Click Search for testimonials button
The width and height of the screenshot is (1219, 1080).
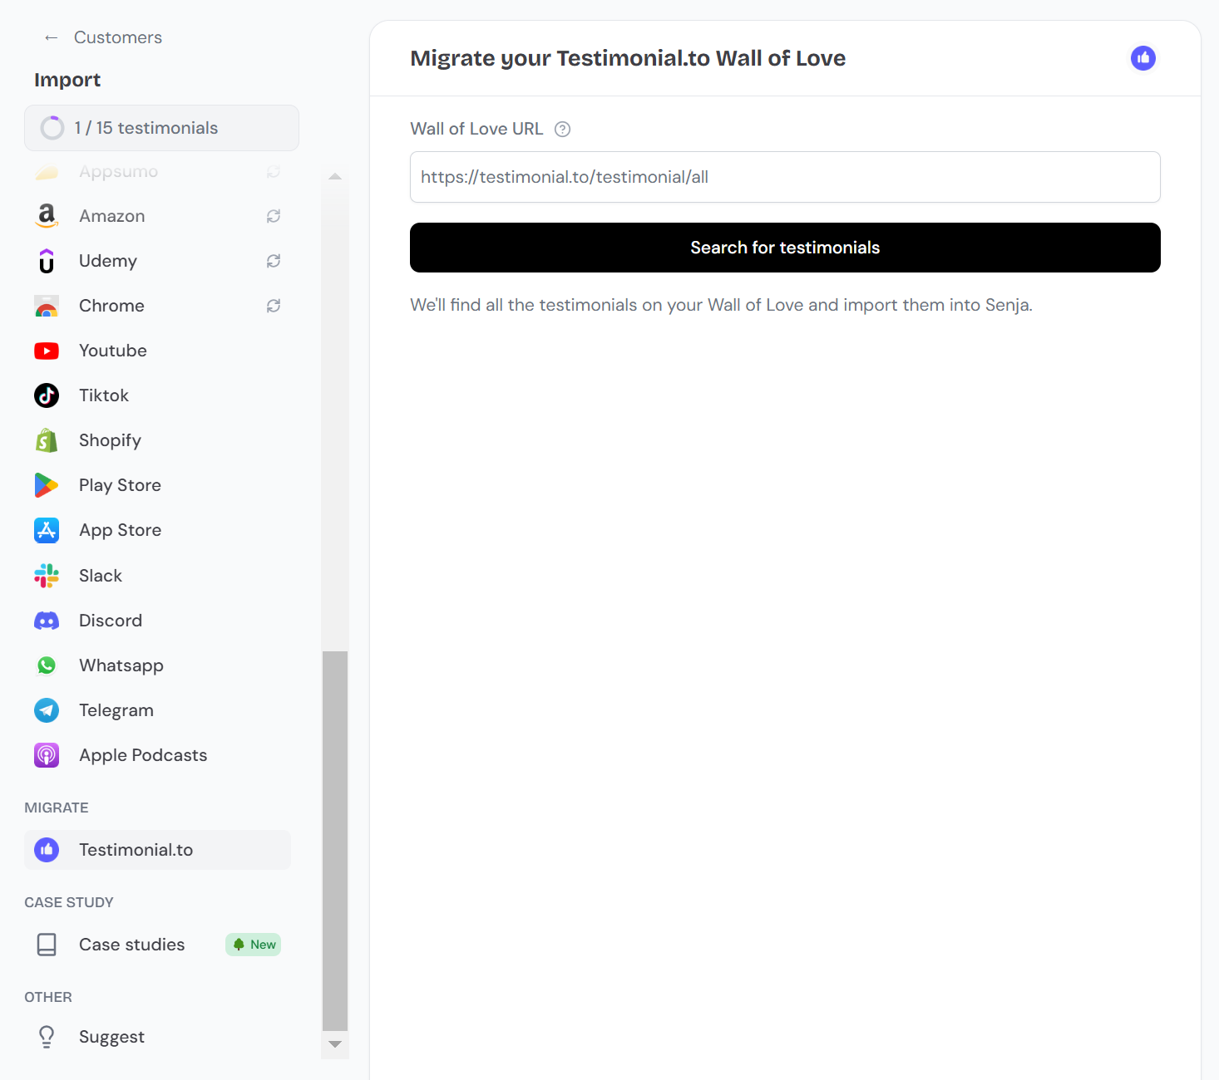pos(785,248)
